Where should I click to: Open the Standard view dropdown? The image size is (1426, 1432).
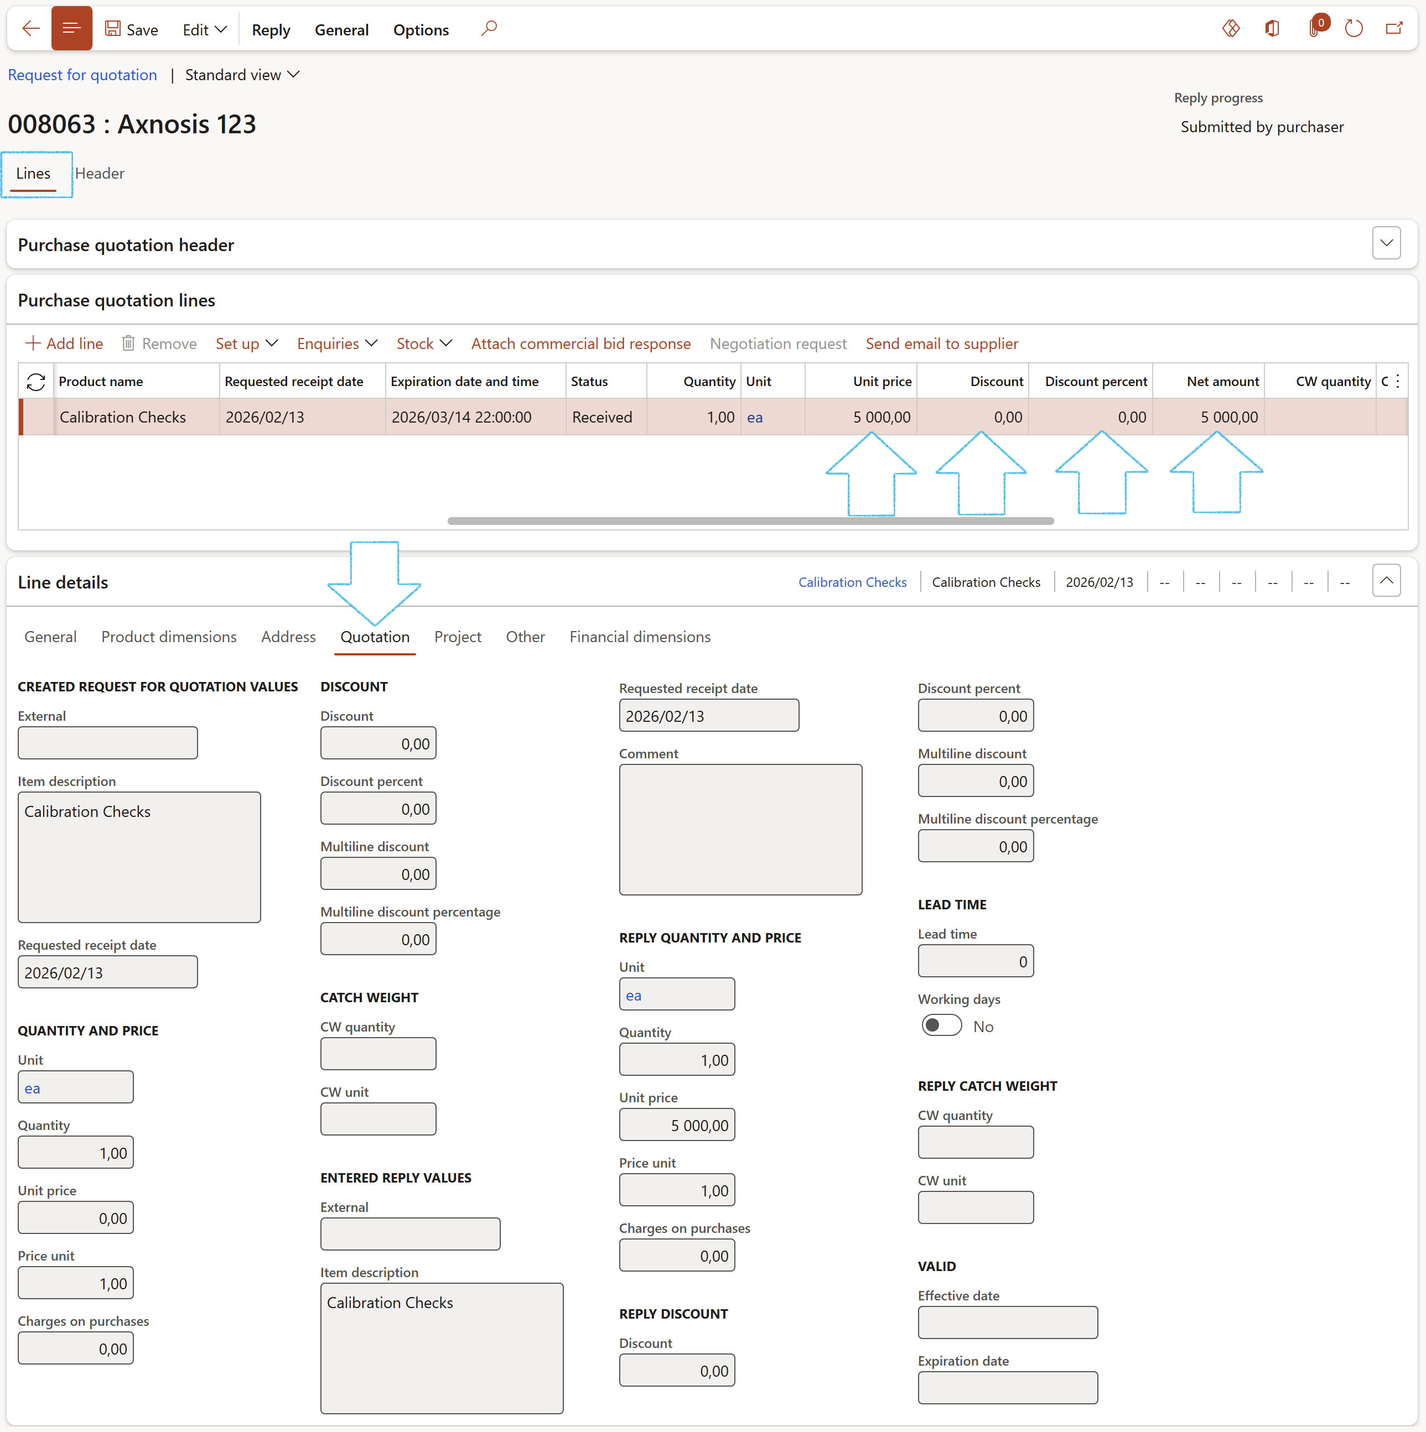tap(242, 75)
